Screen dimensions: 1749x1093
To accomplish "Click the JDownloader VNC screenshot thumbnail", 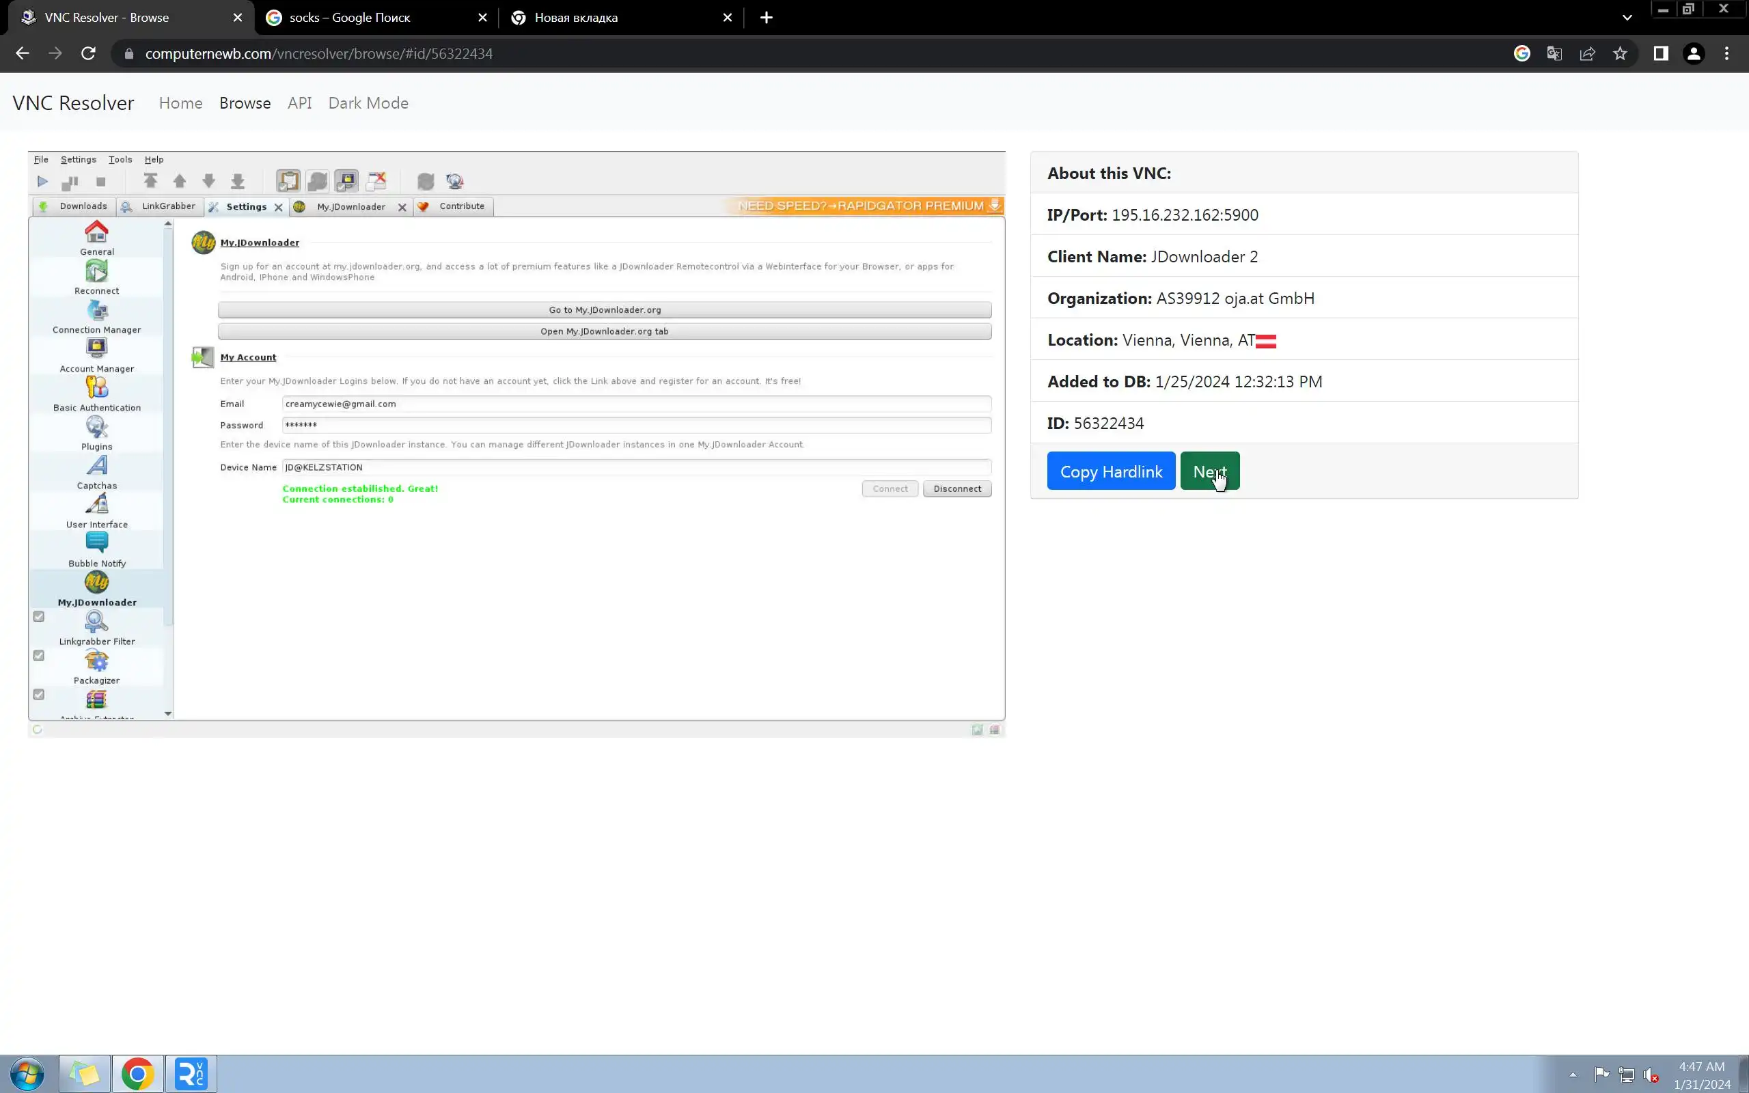I will tap(516, 444).
